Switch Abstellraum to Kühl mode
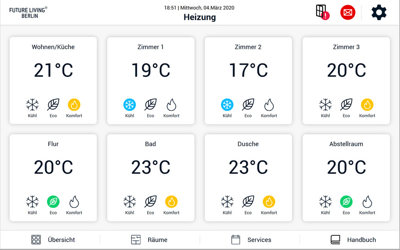 325,202
